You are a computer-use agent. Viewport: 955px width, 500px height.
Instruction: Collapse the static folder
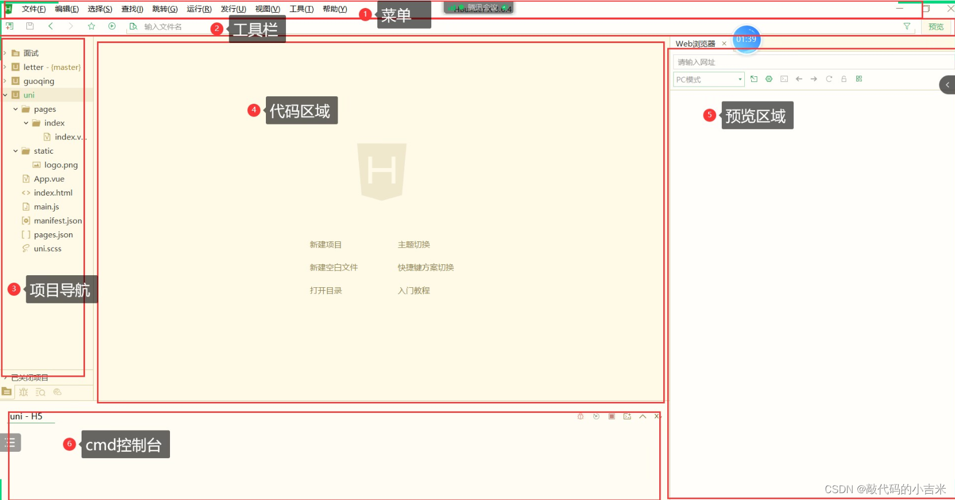(16, 151)
